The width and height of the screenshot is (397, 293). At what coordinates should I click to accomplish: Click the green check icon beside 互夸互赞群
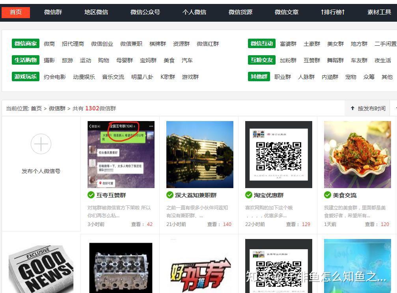(x=91, y=195)
